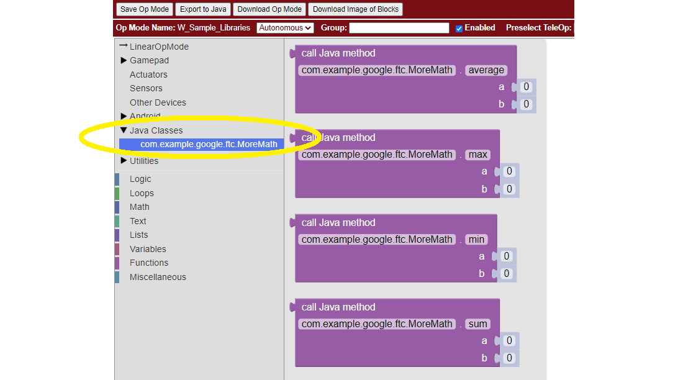This screenshot has height=380, width=678.
Task: Open the Sensors category
Action: point(146,88)
